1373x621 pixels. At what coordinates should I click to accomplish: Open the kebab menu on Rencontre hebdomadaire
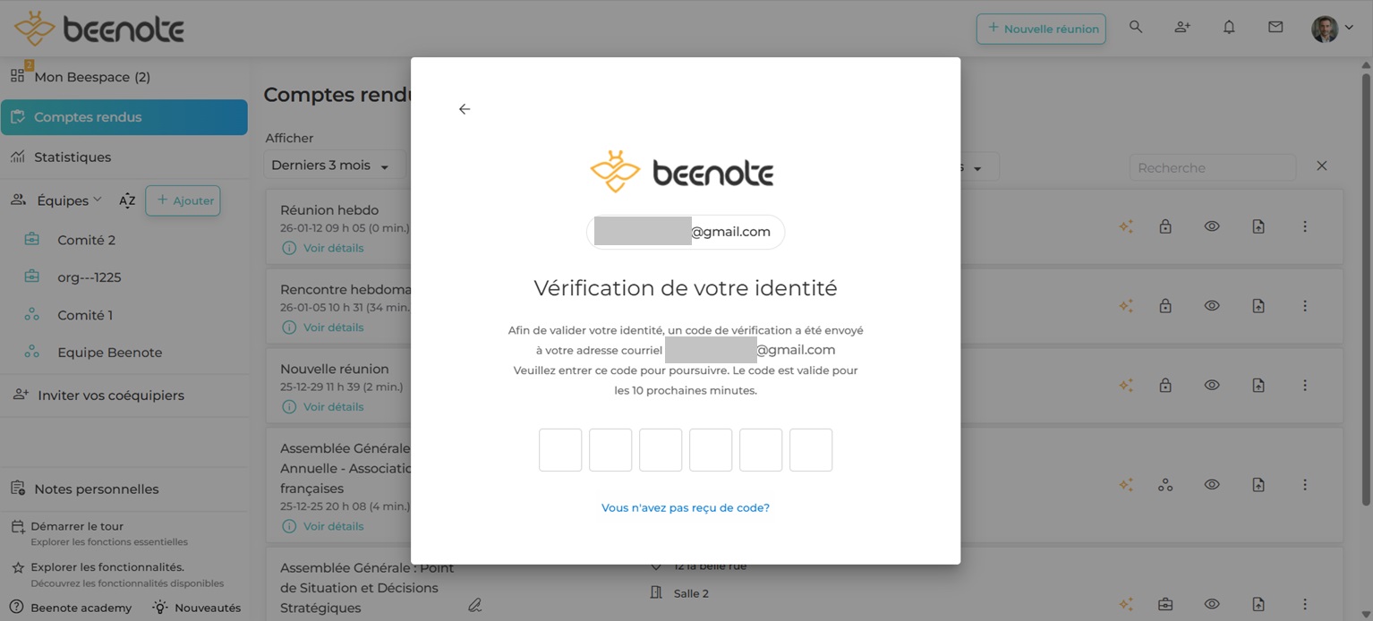click(x=1305, y=305)
